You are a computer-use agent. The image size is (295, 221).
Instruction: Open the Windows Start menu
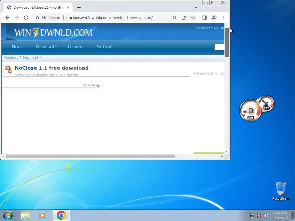tap(8, 215)
